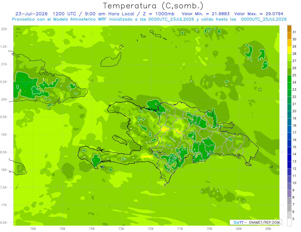This screenshot has width=301, height=232.
Task: Click the Valor Min. = 21.9883 text
Action: pos(206,14)
